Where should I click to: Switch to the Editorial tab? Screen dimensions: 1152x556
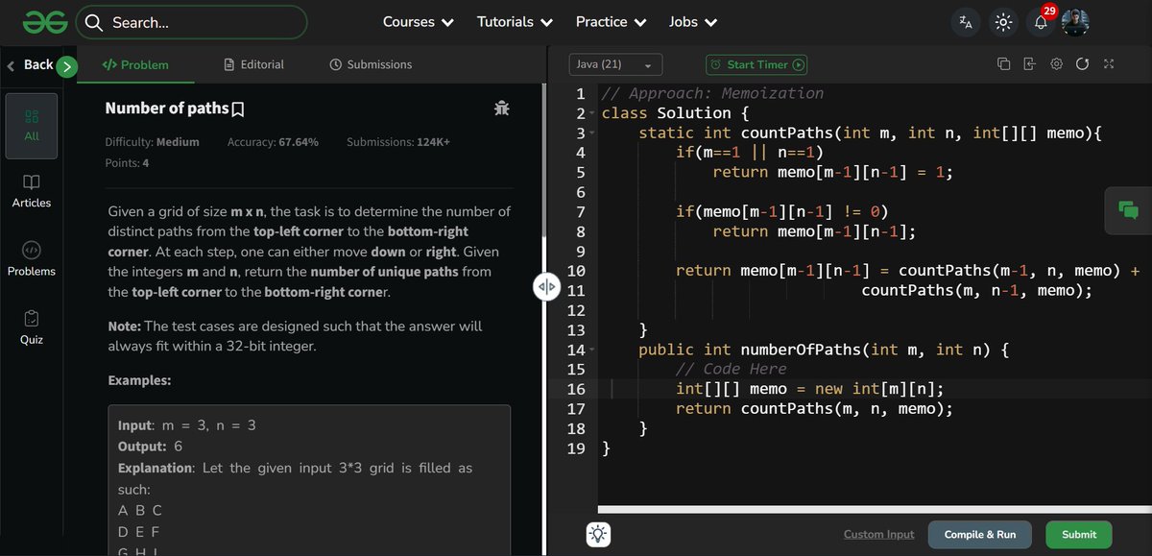pyautogui.click(x=253, y=64)
